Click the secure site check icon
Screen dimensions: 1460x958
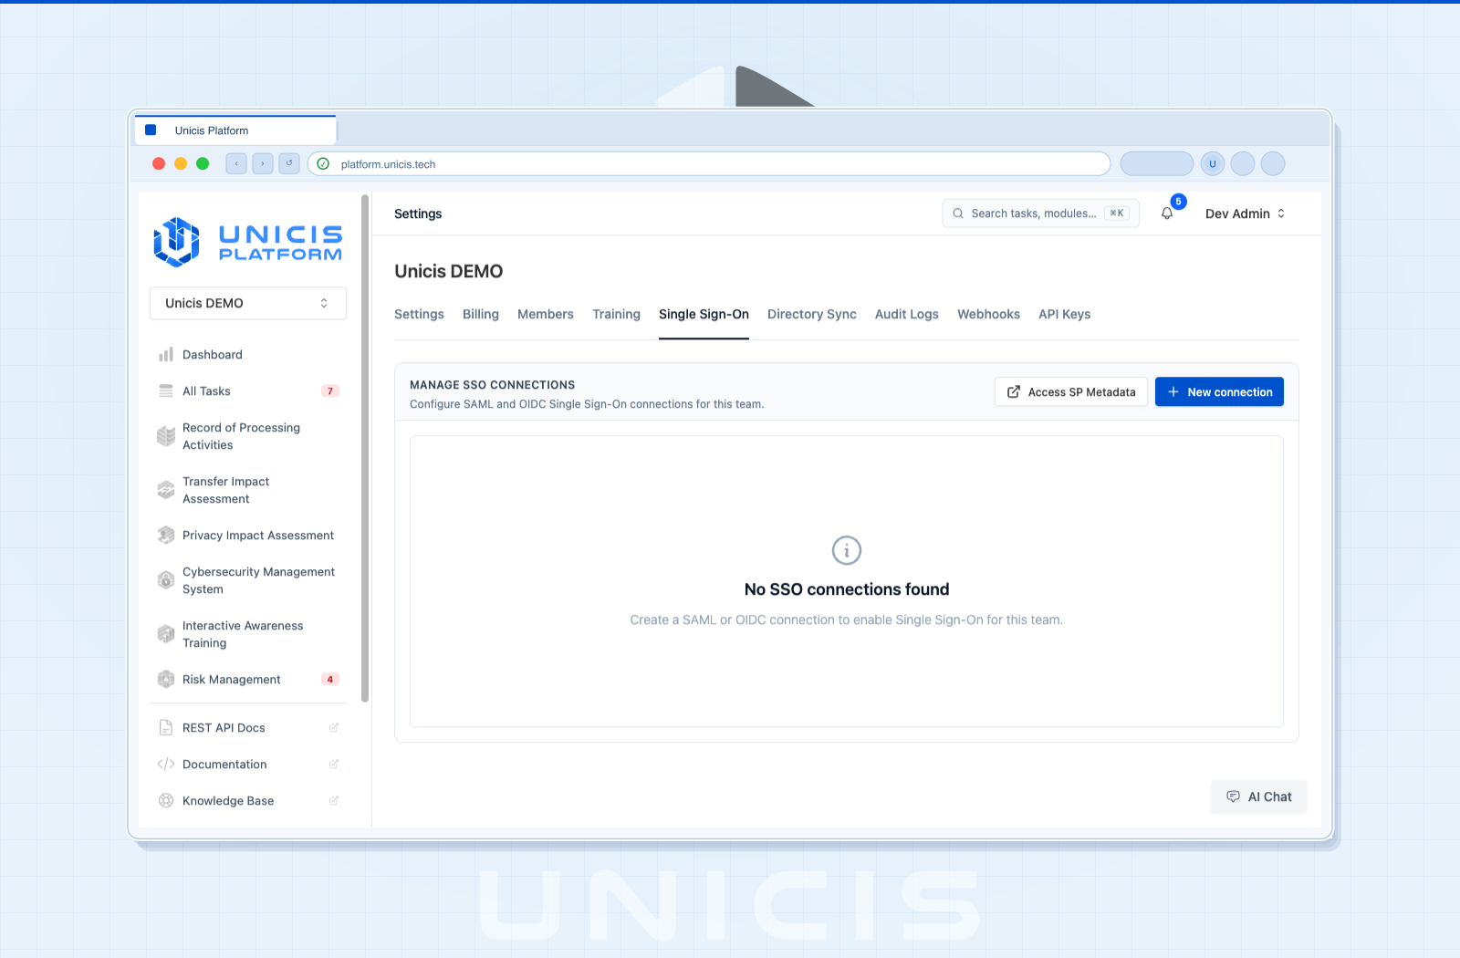323,164
